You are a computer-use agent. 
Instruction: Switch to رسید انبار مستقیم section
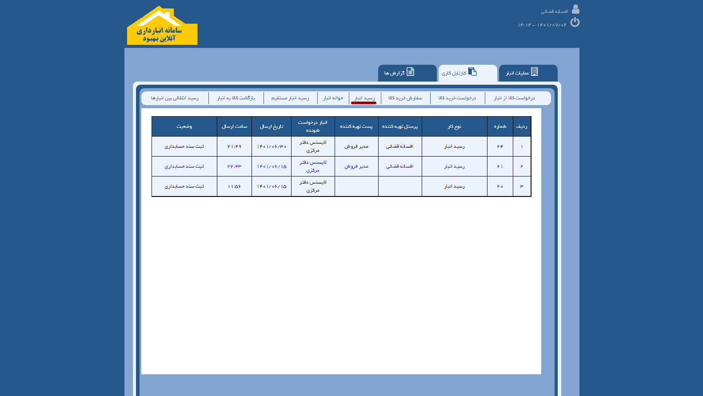(290, 98)
